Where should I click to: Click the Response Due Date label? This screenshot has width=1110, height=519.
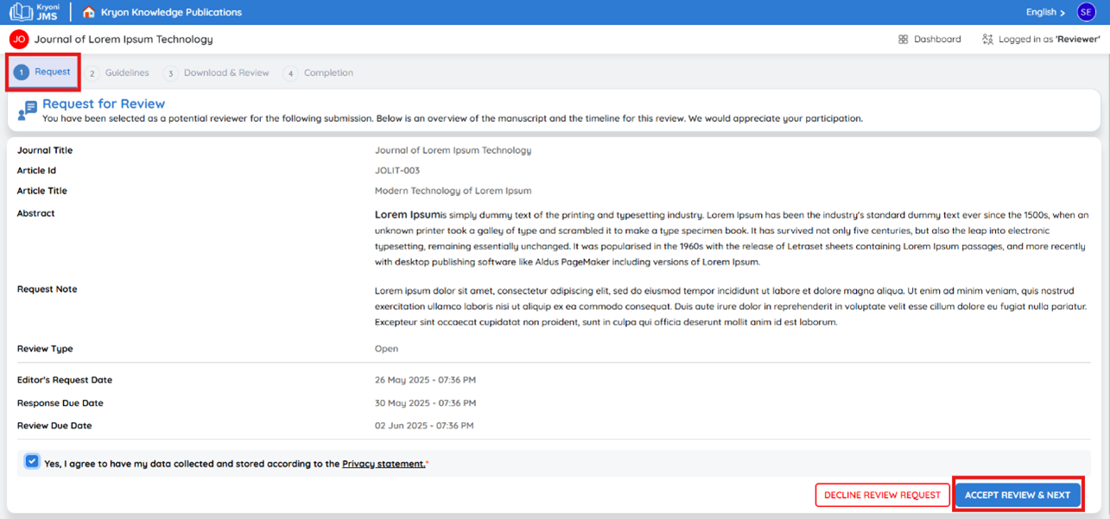click(60, 403)
